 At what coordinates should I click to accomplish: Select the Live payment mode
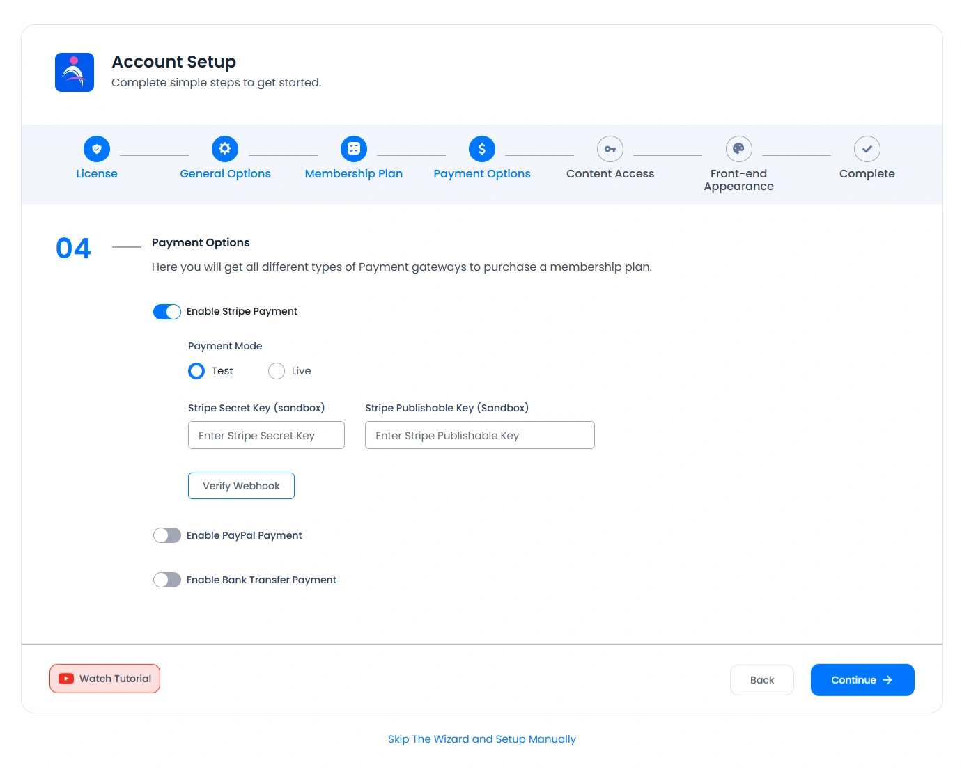pos(276,370)
